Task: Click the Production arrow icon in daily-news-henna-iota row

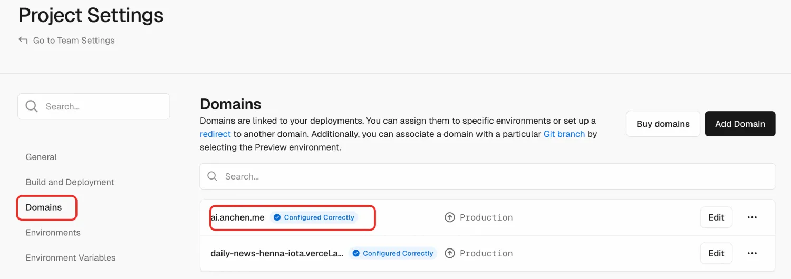Action: 450,253
